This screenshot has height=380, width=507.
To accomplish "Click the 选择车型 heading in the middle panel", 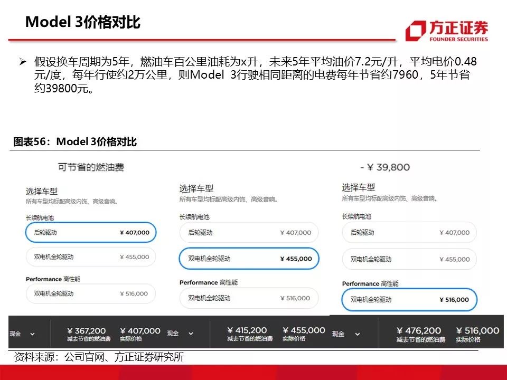I will pyautogui.click(x=196, y=188).
